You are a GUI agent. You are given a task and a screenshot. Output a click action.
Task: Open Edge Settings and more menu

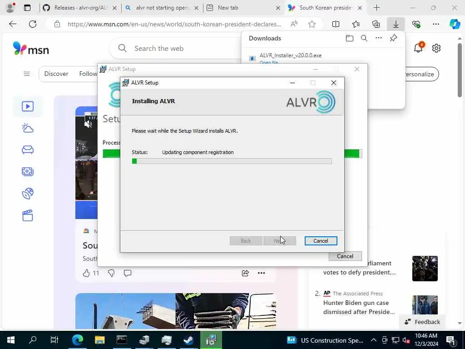click(435, 25)
